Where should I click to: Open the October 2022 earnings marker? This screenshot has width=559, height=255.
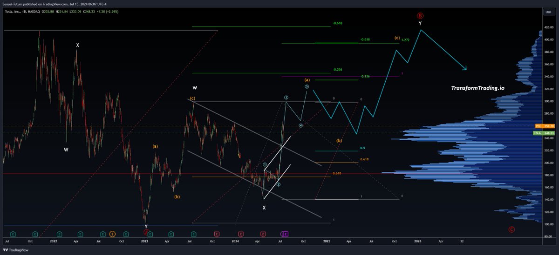coord(127,234)
